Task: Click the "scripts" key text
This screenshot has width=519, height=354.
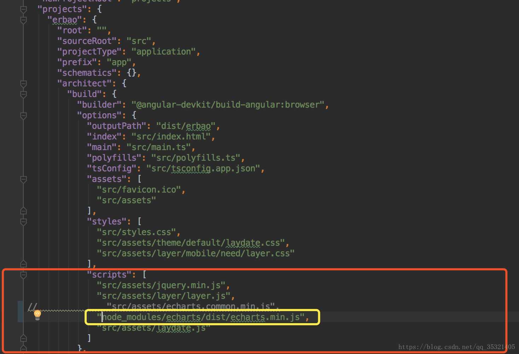Action: click(x=109, y=275)
